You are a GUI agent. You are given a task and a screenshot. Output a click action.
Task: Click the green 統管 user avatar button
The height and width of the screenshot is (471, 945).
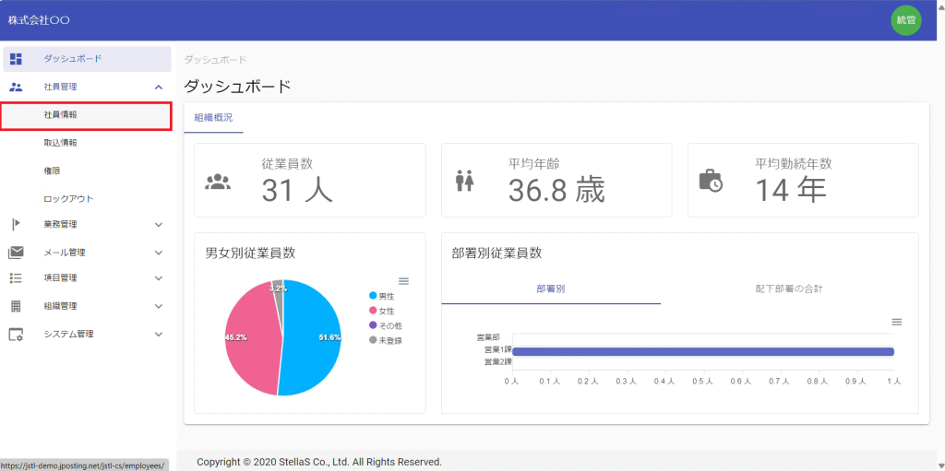pyautogui.click(x=905, y=20)
